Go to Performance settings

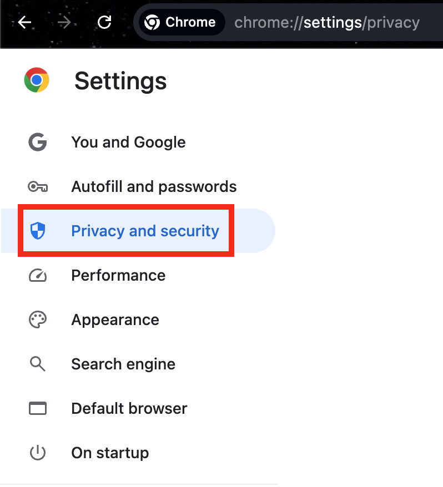(x=118, y=275)
